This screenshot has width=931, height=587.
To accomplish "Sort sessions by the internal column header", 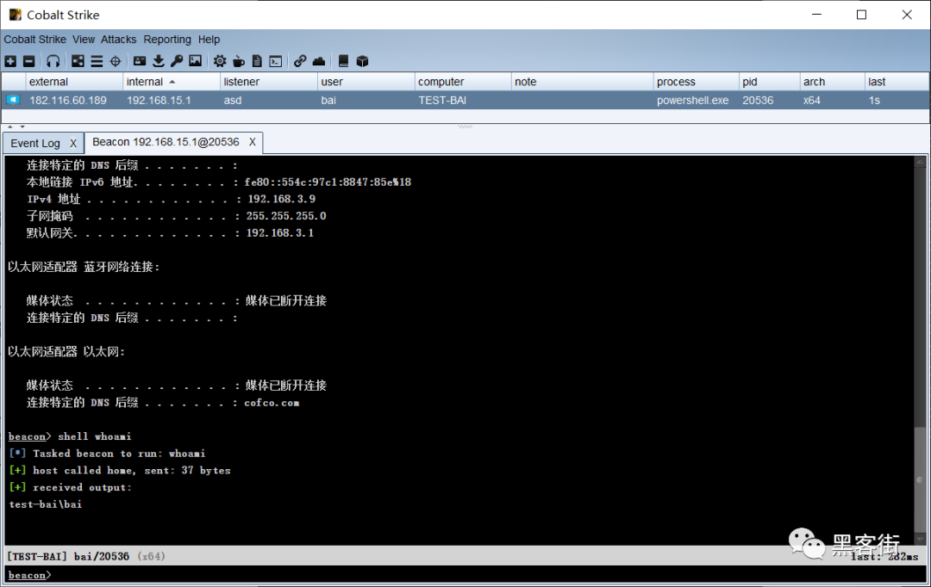I will click(x=145, y=82).
